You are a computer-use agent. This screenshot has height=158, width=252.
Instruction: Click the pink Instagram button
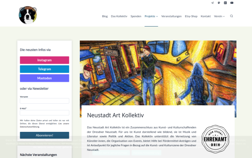(x=45, y=60)
